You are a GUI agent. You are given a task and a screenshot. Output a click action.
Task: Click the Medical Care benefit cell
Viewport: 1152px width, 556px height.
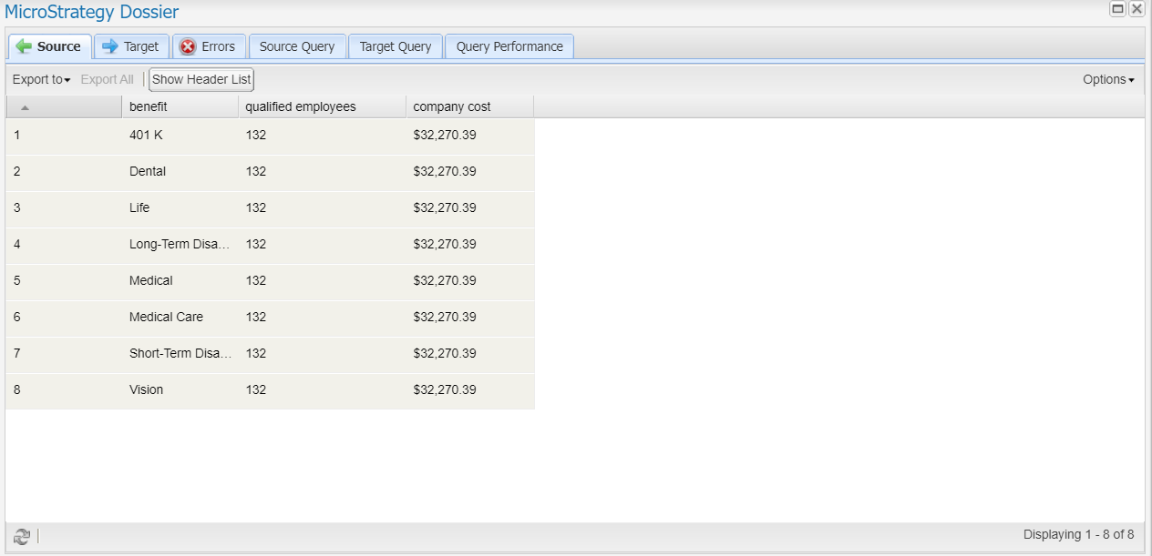point(166,318)
